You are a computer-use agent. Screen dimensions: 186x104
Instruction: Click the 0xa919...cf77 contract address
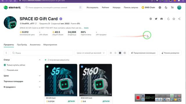point(28,24)
